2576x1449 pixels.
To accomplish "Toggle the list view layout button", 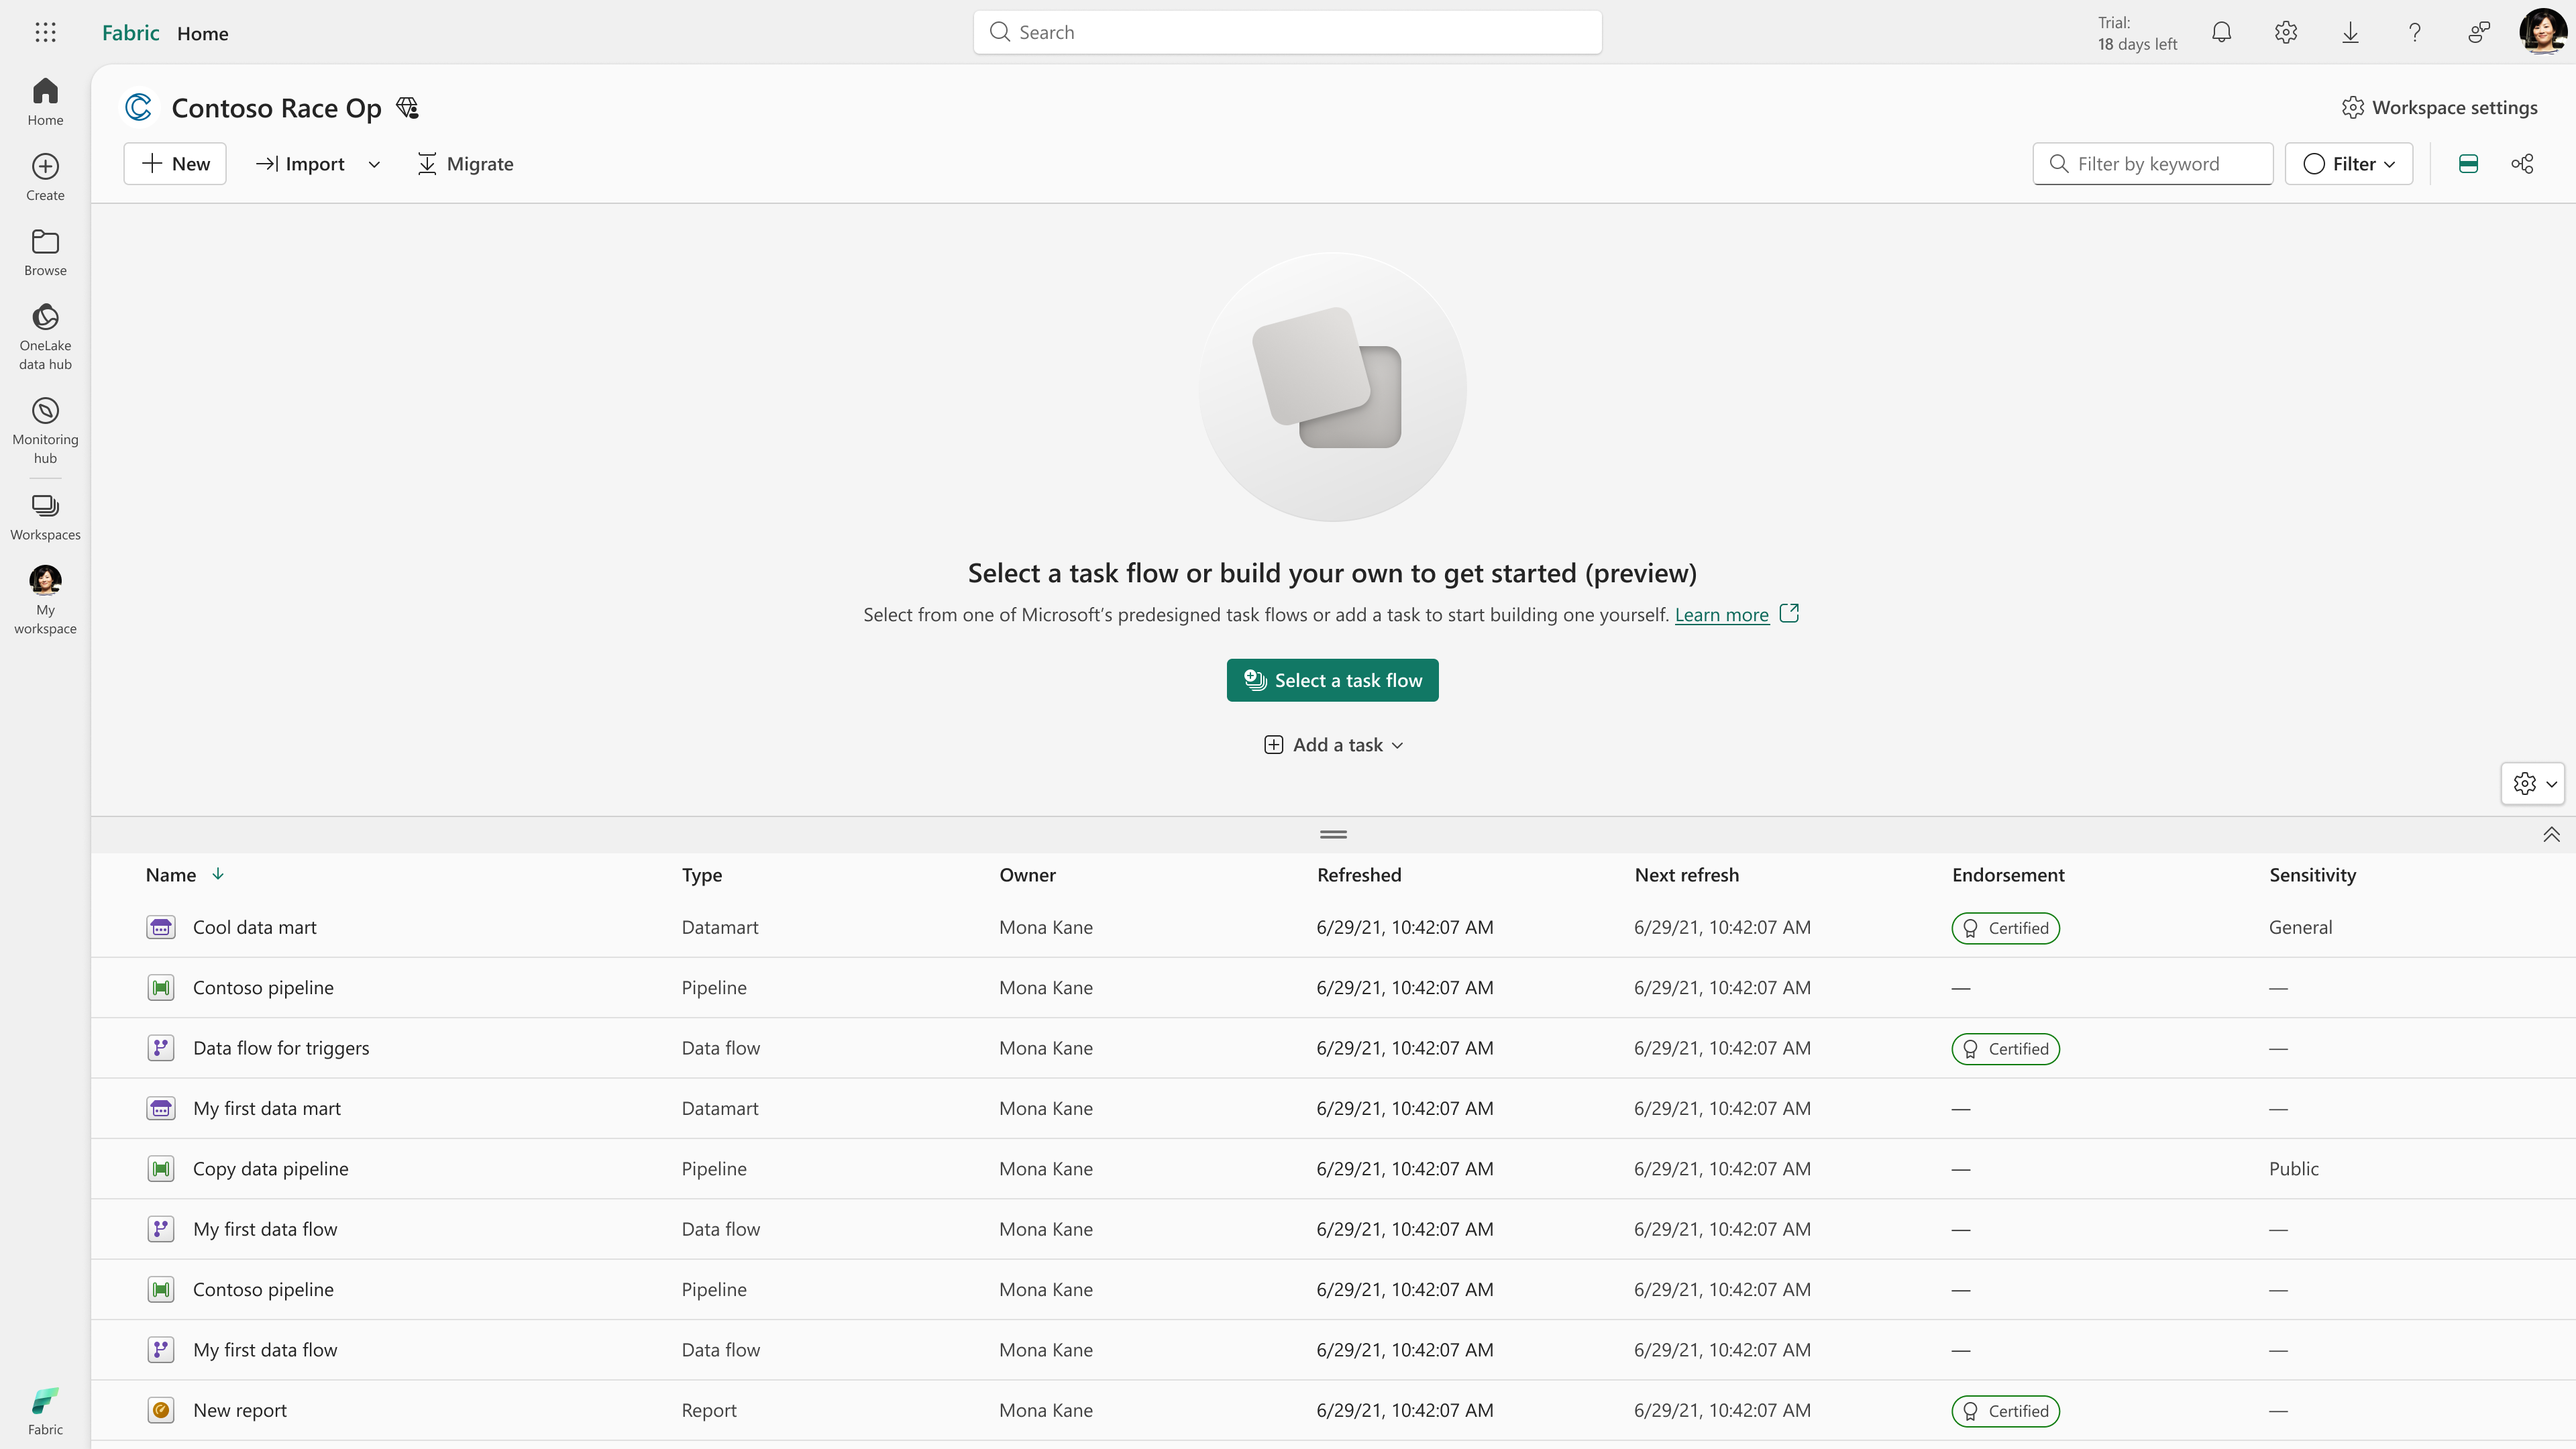I will 2468,164.
